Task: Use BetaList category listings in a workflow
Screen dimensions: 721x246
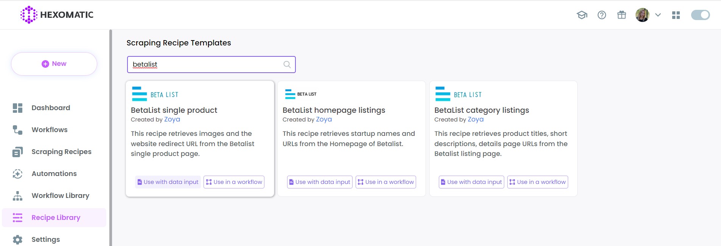Action: [x=537, y=182]
